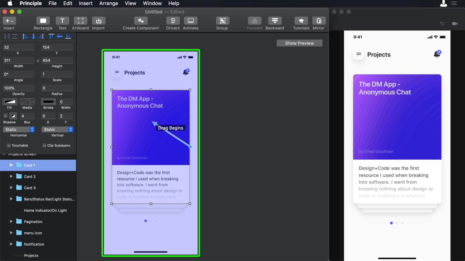Click the bell icon on the artboard

click(186, 72)
